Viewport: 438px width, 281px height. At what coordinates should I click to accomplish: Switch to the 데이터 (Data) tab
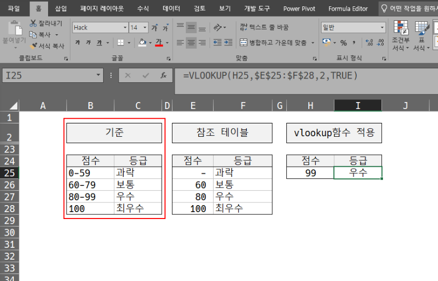171,9
